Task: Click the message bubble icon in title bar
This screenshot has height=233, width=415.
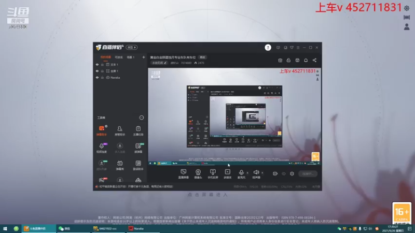Action: 278,48
